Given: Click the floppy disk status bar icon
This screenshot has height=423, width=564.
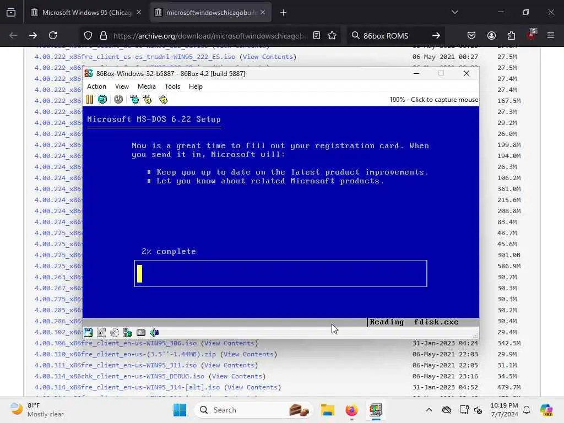Looking at the screenshot, I should (88, 333).
